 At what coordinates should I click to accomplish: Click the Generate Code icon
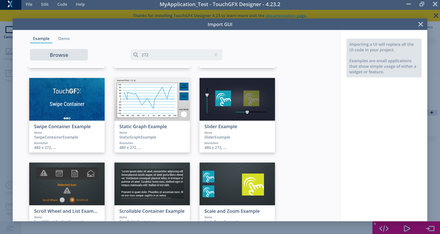384,229
